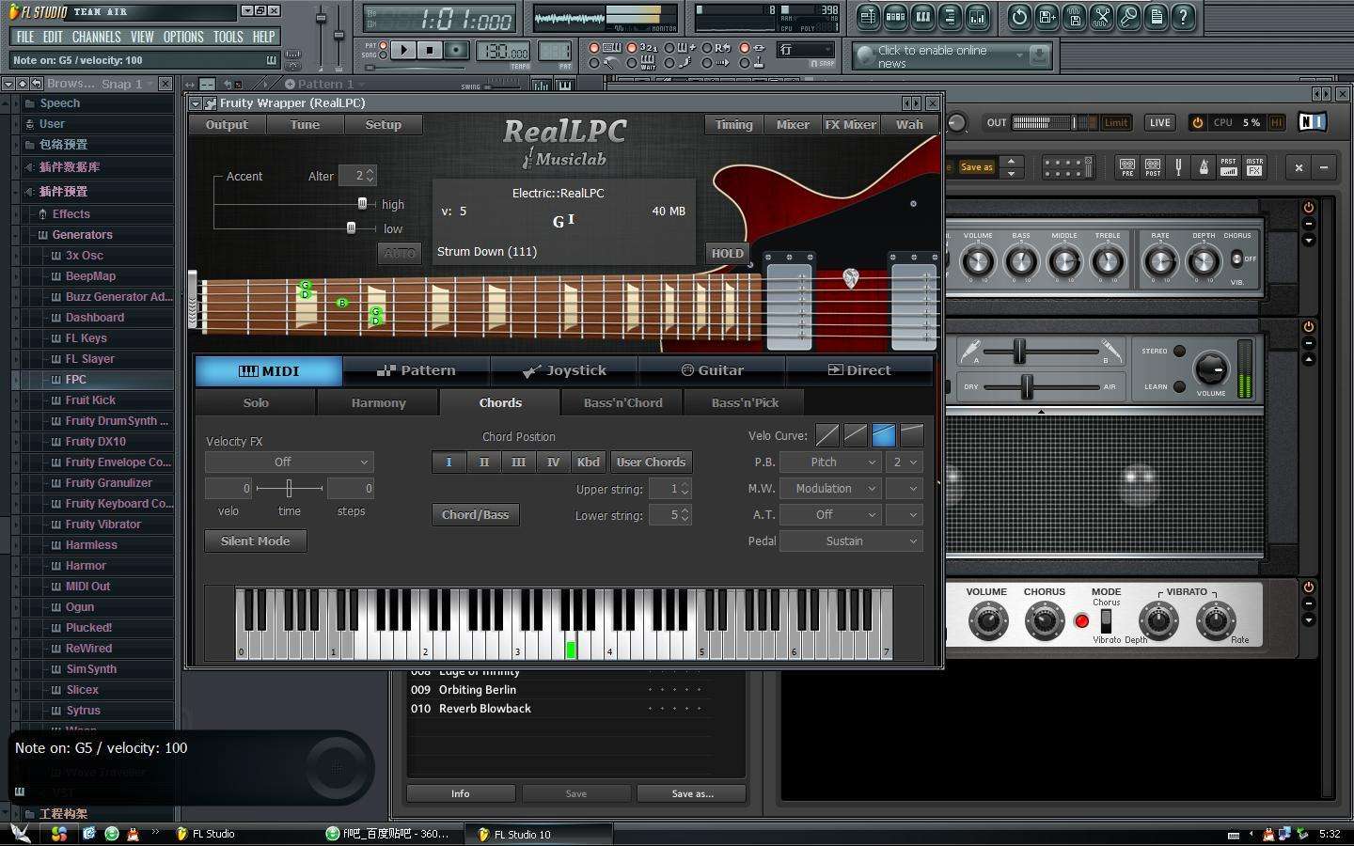Show the PRST preset volume module

click(x=1228, y=167)
